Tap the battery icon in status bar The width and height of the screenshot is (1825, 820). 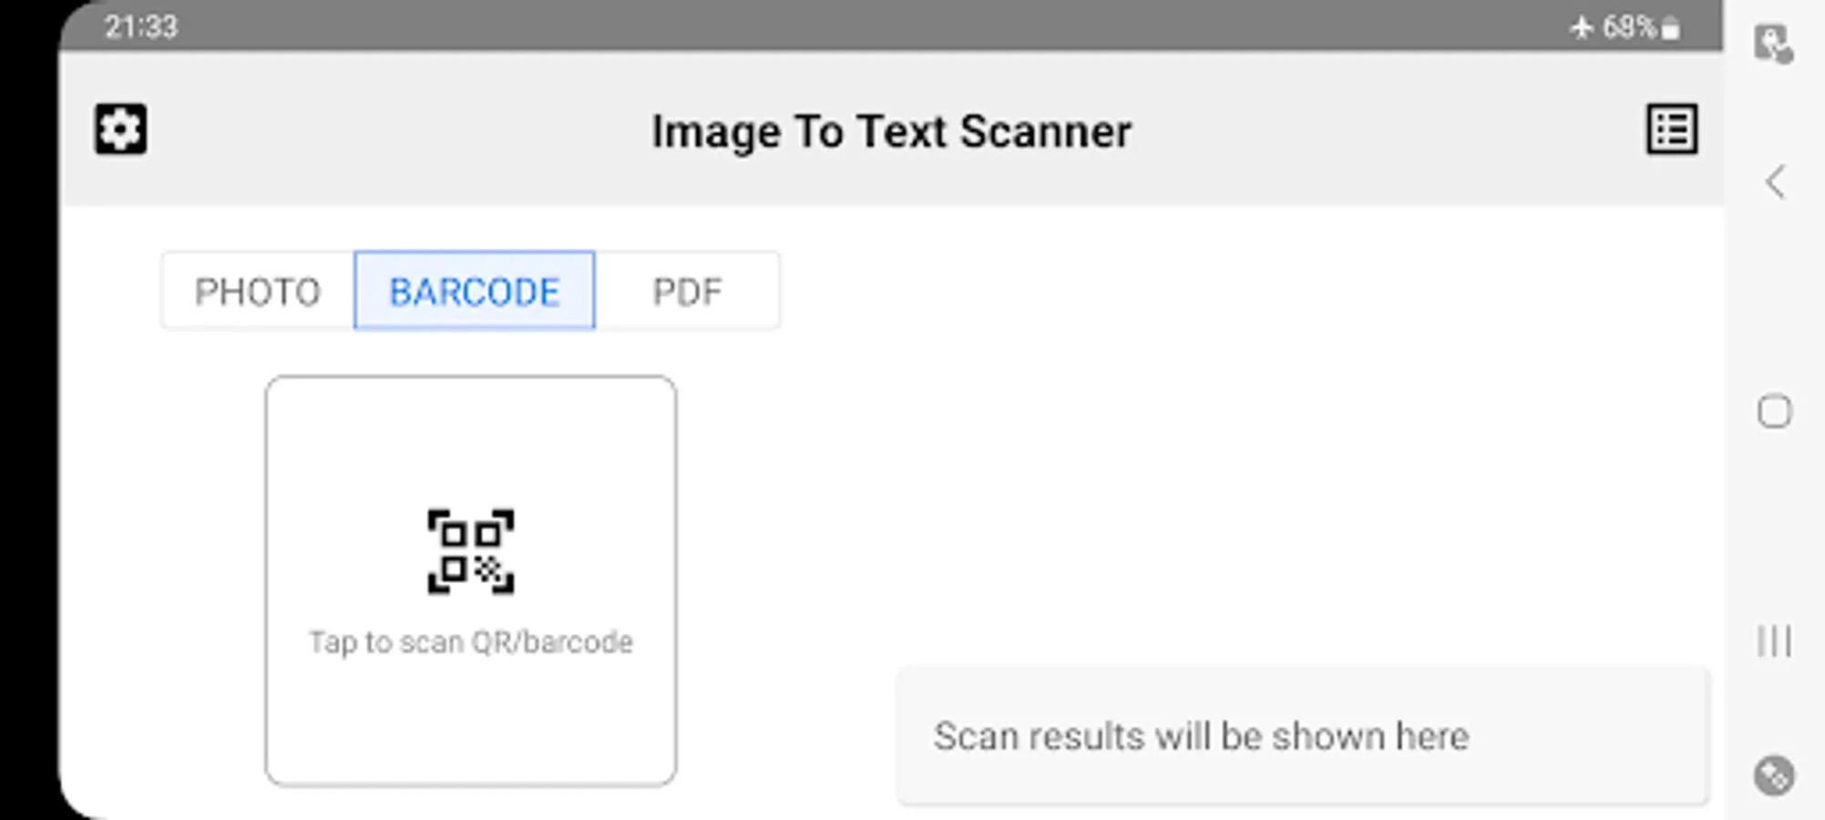tap(1670, 28)
